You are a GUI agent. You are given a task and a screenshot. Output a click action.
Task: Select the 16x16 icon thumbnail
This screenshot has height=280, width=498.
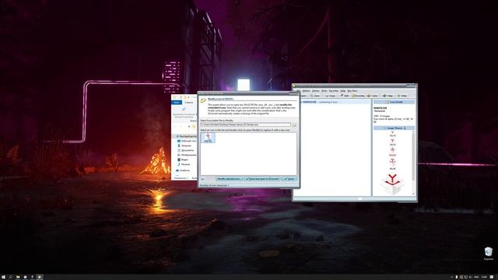(392, 134)
